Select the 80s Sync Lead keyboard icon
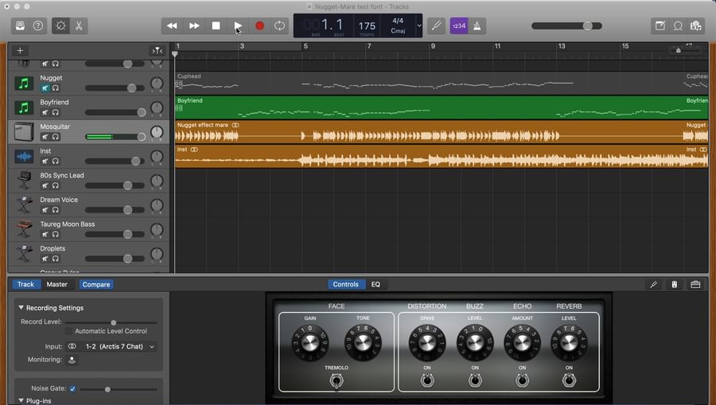 pos(24,181)
